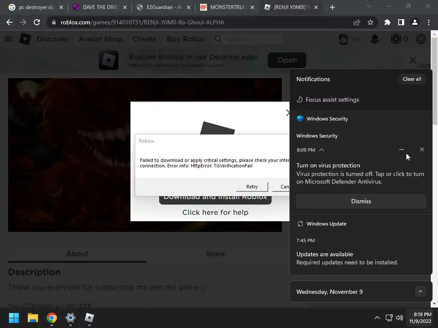Dismiss Windows Security notification with X
Image resolution: width=438 pixels, height=328 pixels.
click(x=422, y=149)
